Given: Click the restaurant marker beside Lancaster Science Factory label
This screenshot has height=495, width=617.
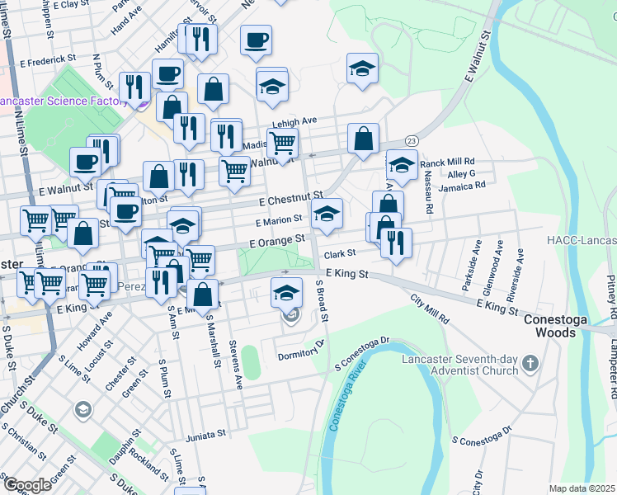Looking at the screenshot, I should 135,87.
